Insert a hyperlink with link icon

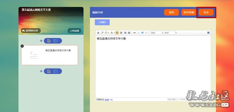point(135,33)
